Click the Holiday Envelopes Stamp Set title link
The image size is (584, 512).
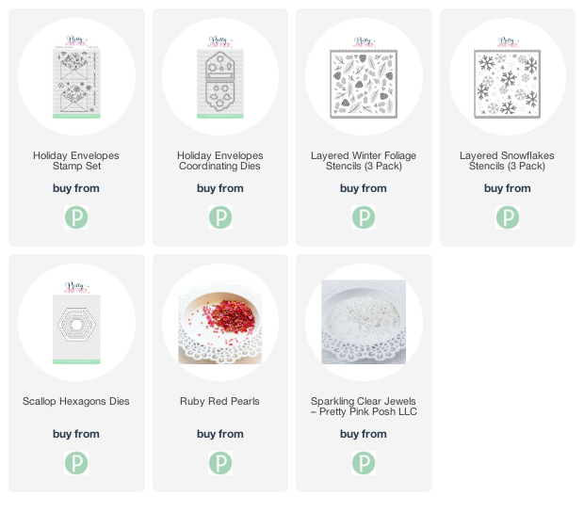[x=76, y=161]
